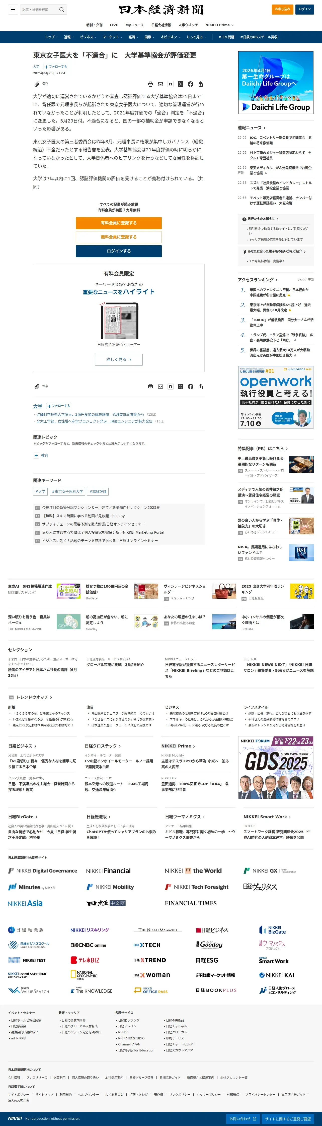Expand the NIKKEI Prime dropdown
Screen dimensions: 322x1126
220,25
